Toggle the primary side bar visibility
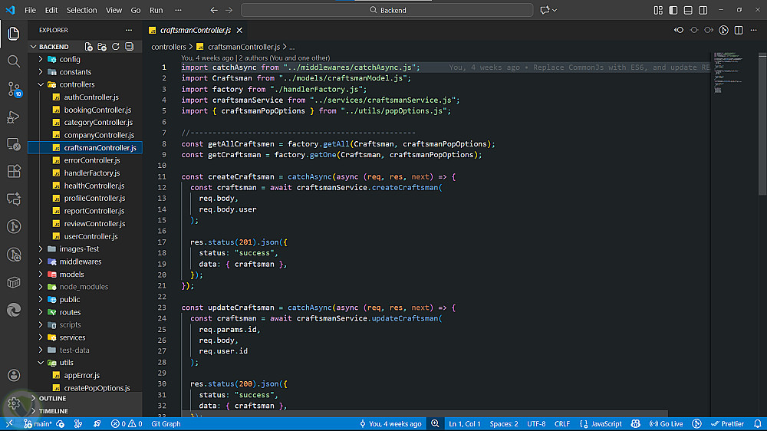Screen dimensions: 767x431 tap(674, 10)
